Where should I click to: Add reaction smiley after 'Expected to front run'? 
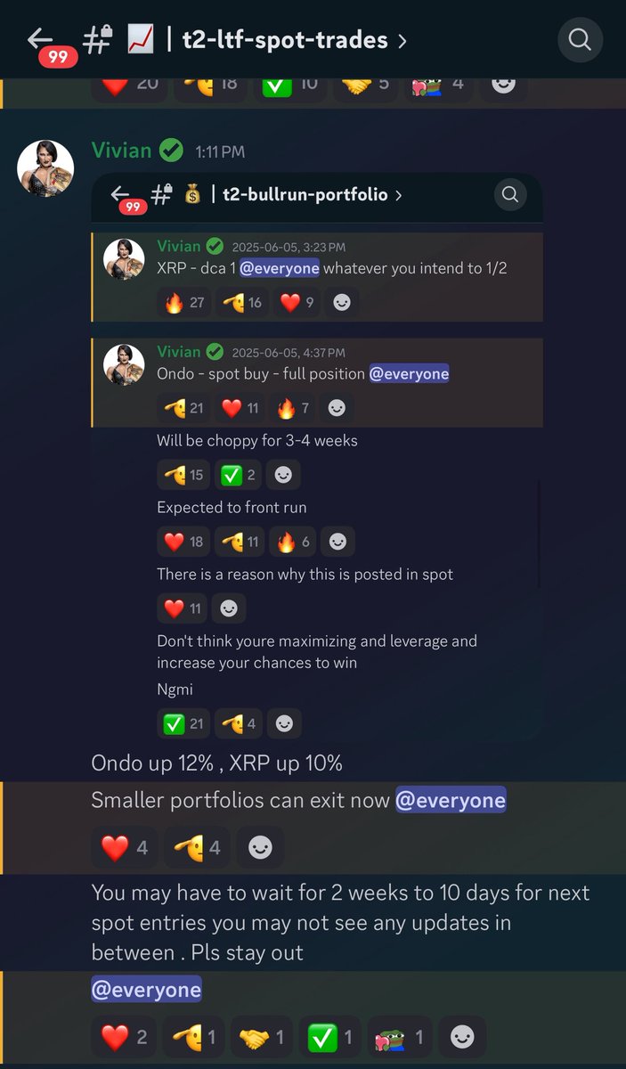[337, 541]
